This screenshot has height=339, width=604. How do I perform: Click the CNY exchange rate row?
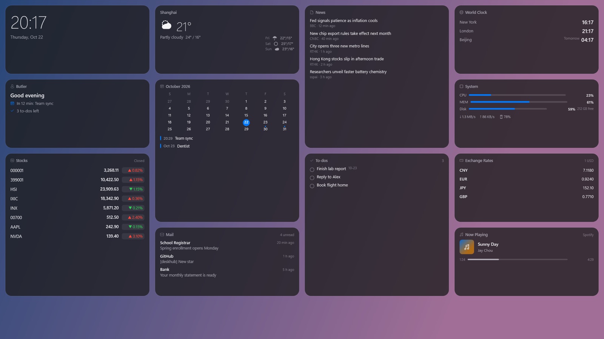(x=526, y=170)
